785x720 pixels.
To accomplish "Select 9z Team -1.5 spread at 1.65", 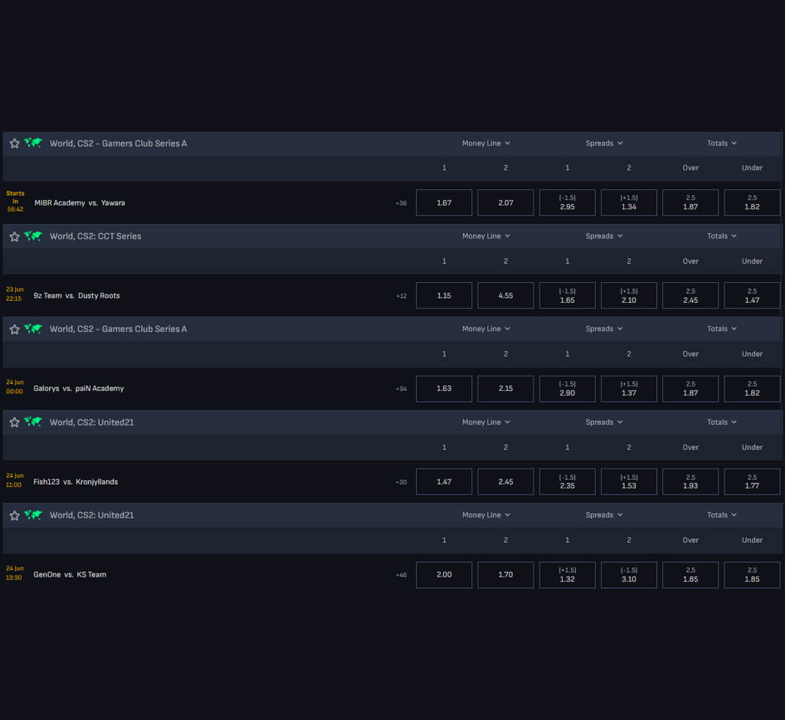I will point(567,295).
